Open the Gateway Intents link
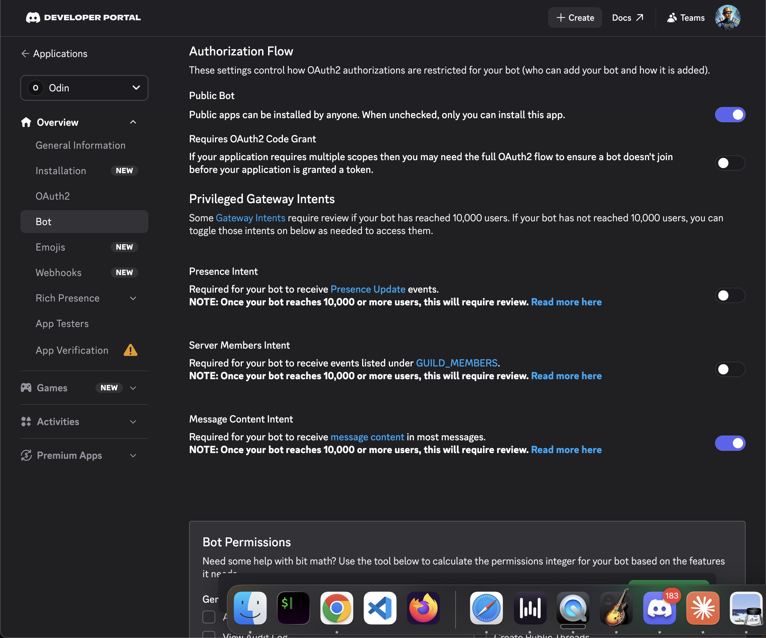The width and height of the screenshot is (766, 638). tap(251, 218)
